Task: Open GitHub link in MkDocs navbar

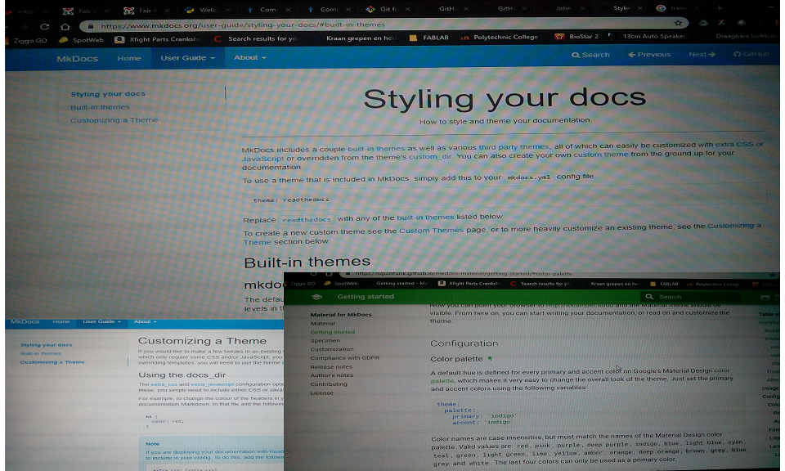Action: click(751, 54)
